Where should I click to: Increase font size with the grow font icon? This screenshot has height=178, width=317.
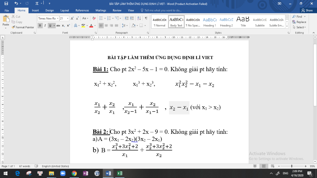72,18
